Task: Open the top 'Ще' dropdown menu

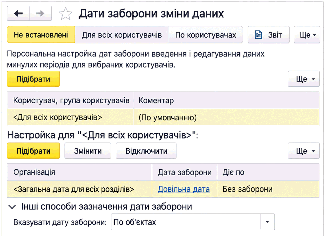Action: tap(307, 34)
